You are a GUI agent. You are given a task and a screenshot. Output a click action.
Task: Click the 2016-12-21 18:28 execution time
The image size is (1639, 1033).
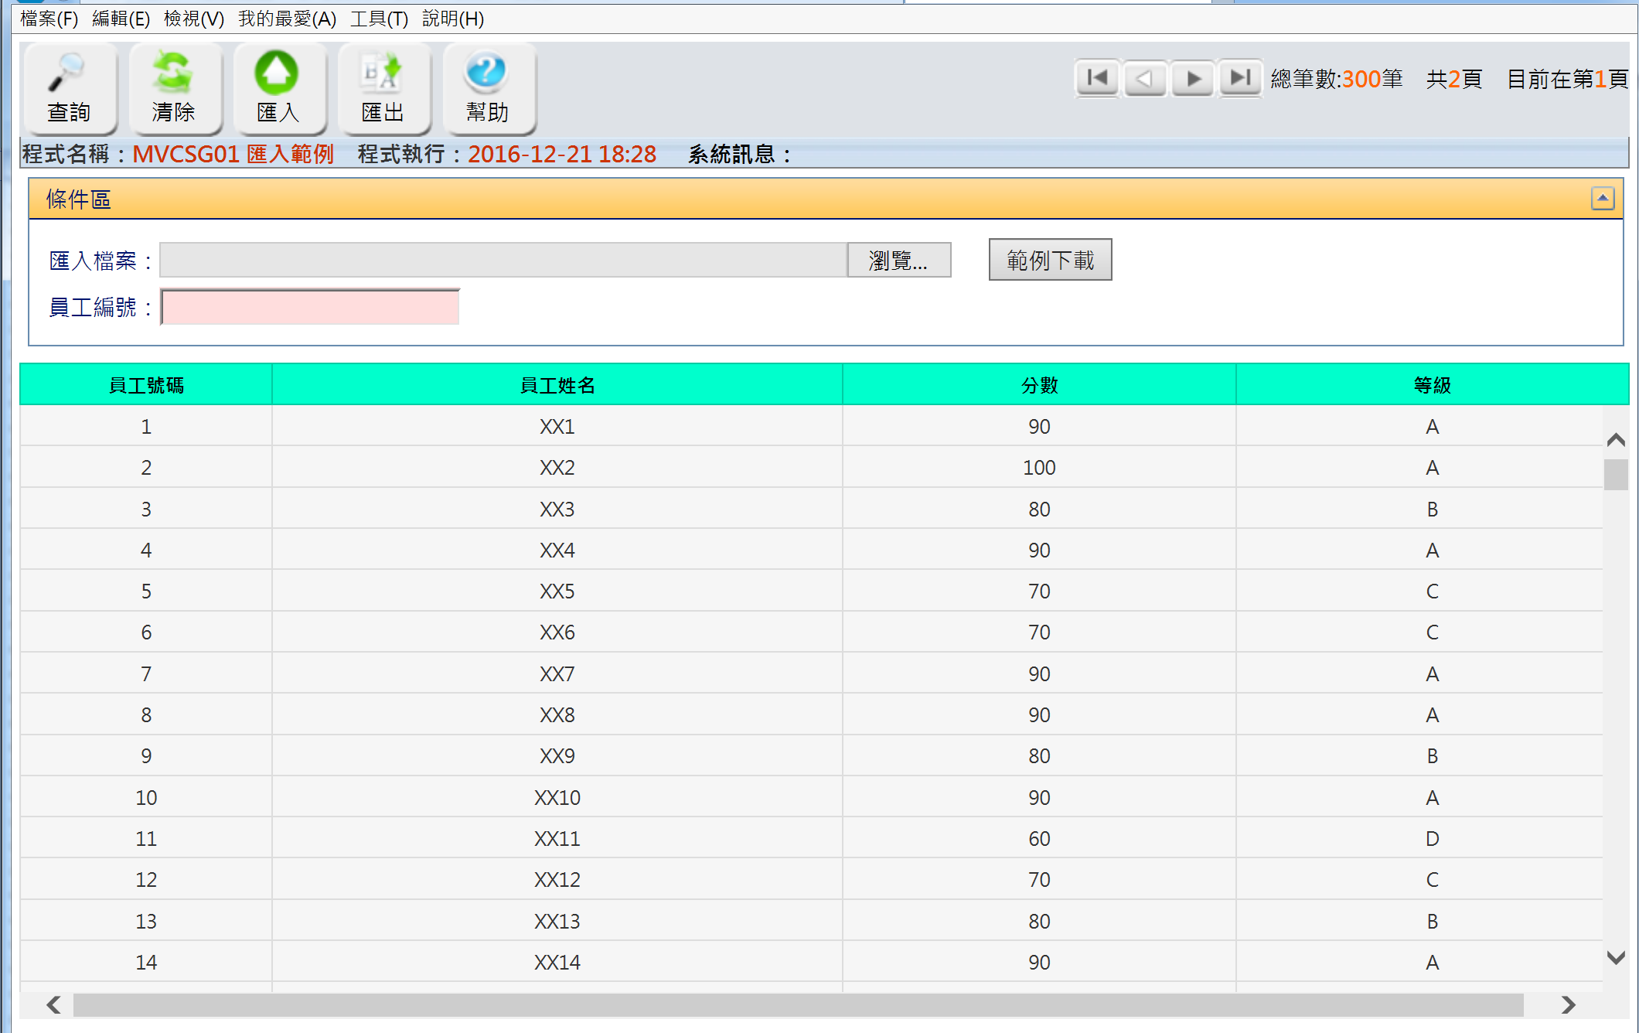tap(562, 154)
